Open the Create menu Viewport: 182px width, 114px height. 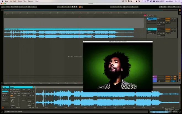(x=20, y=1)
